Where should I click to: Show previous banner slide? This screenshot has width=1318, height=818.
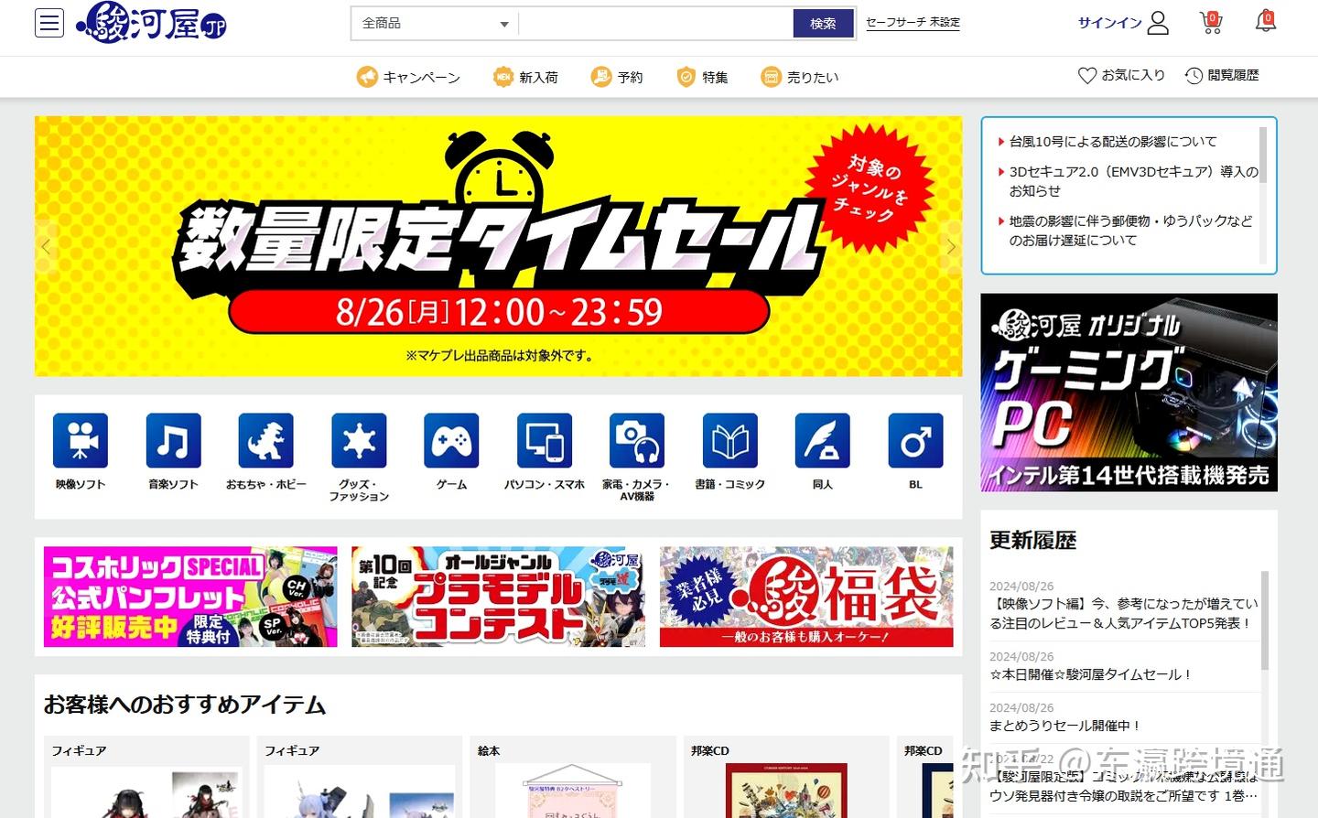[x=46, y=246]
